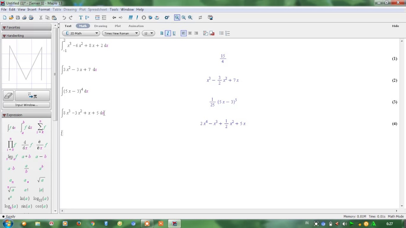Click the Windows Start button
This screenshot has height=228, width=406.
[8, 224]
